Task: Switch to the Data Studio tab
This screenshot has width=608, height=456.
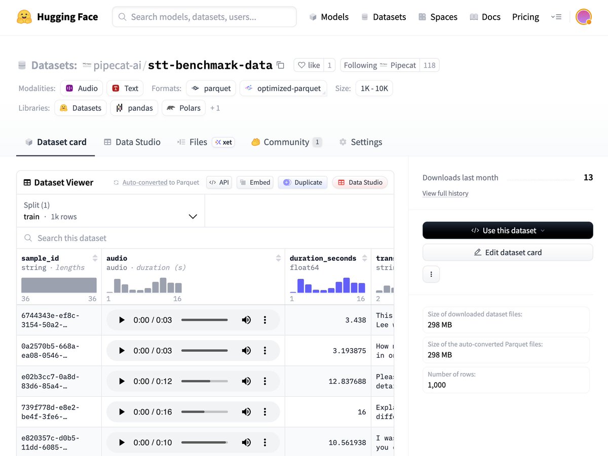Action: pos(132,142)
